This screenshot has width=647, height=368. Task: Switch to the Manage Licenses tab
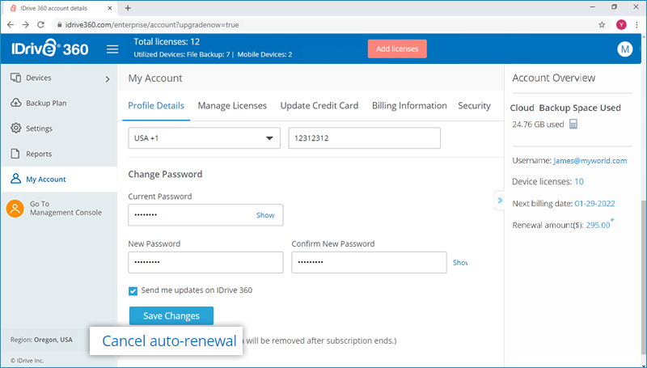(232, 106)
